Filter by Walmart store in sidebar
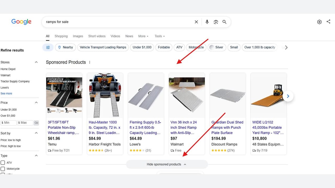This screenshot has width=335, height=188. click(x=5, y=75)
